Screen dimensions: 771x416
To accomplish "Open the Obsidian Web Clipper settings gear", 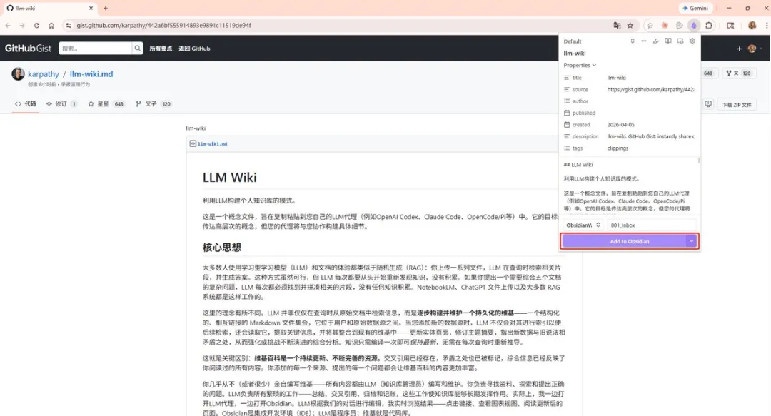I will (x=692, y=41).
